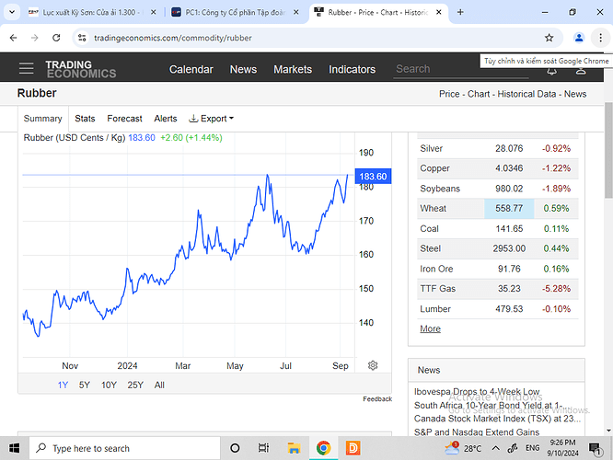
Task: Open the Ibovespa Drops news headline
Action: pos(477,391)
